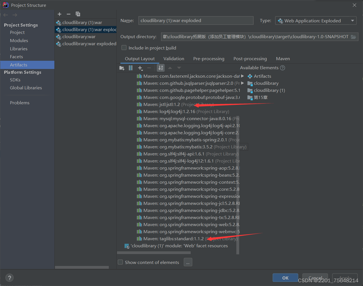Remove the selected artifact with the minus icon

click(x=69, y=14)
